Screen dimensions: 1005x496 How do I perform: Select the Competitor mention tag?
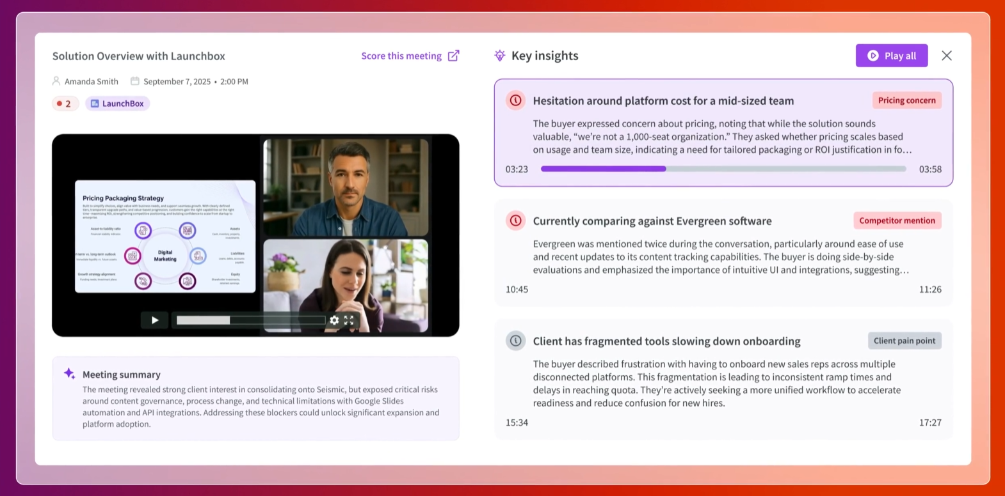897,221
